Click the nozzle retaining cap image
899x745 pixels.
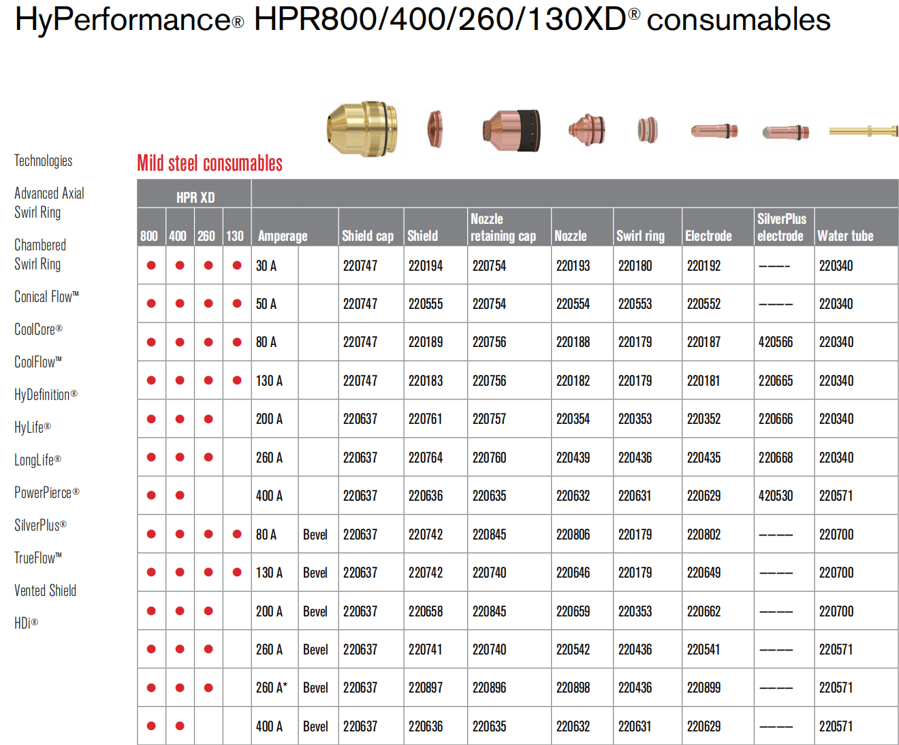tap(511, 130)
